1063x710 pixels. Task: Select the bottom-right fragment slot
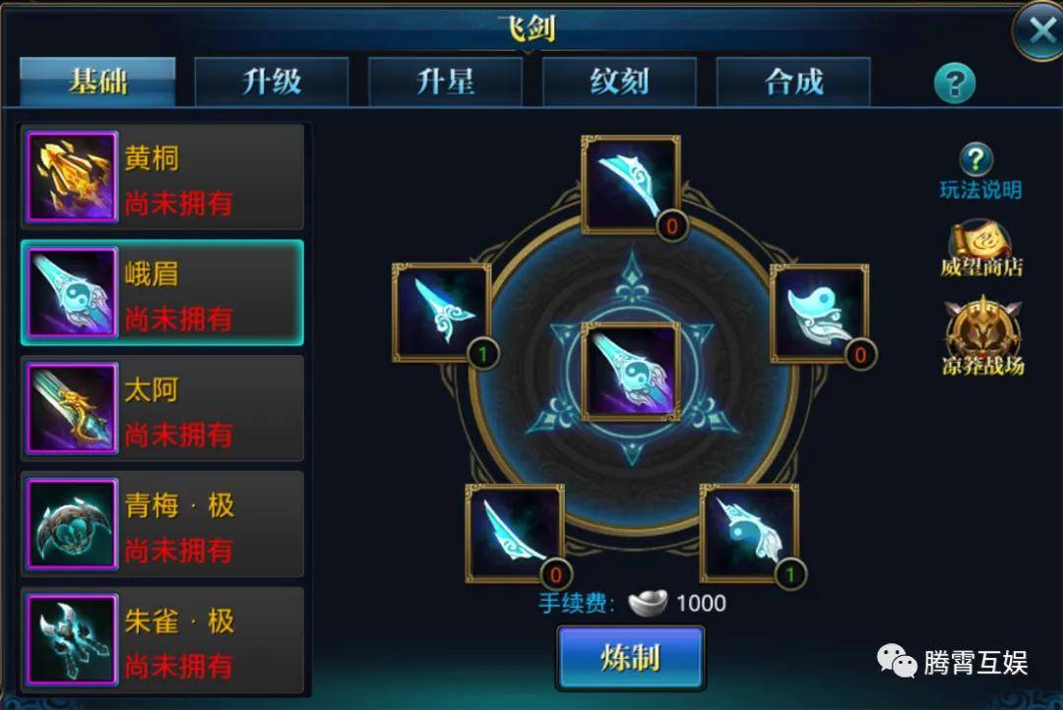(749, 533)
